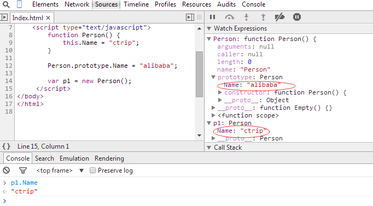The height and width of the screenshot is (206, 373).
Task: Open the drawer Search tab
Action: pos(44,158)
